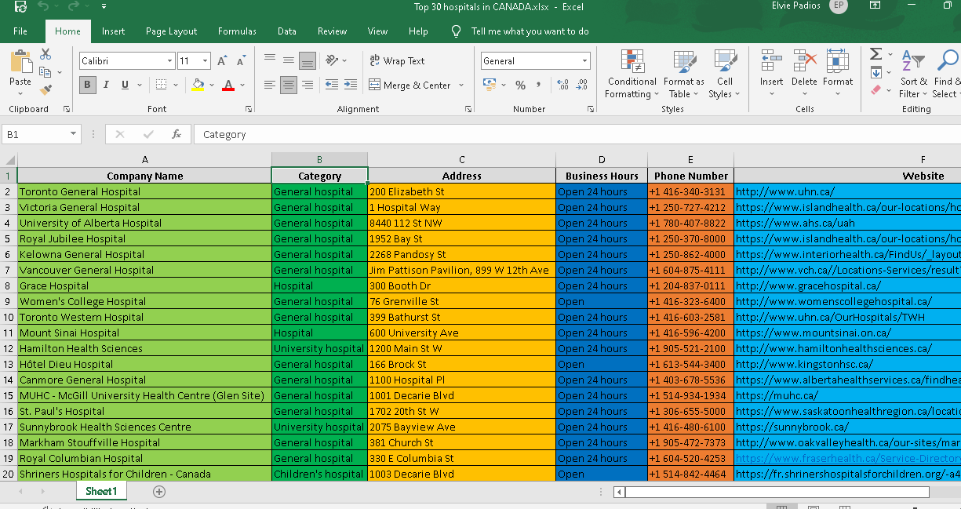Image resolution: width=961 pixels, height=509 pixels.
Task: Open the Cell Styles gallery
Action: [x=724, y=74]
